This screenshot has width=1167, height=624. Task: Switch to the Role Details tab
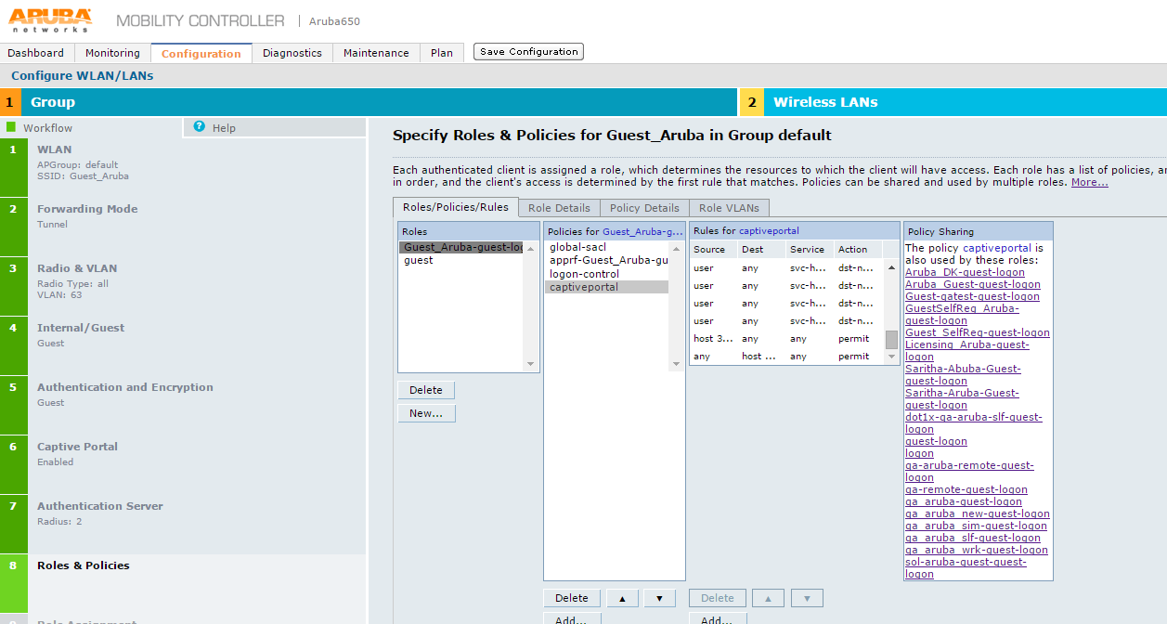tap(559, 208)
